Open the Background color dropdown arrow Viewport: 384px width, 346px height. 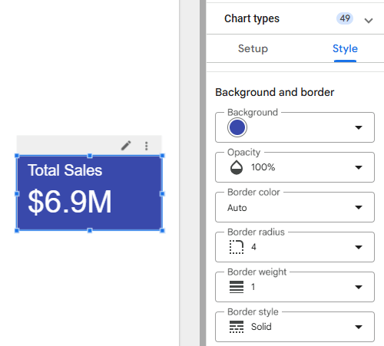[x=359, y=127]
